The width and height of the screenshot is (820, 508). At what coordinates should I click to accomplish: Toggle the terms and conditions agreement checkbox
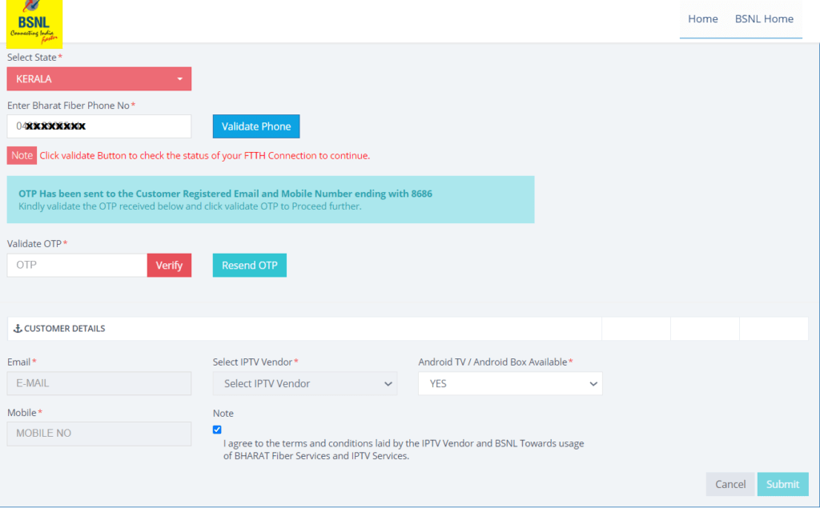coord(217,430)
